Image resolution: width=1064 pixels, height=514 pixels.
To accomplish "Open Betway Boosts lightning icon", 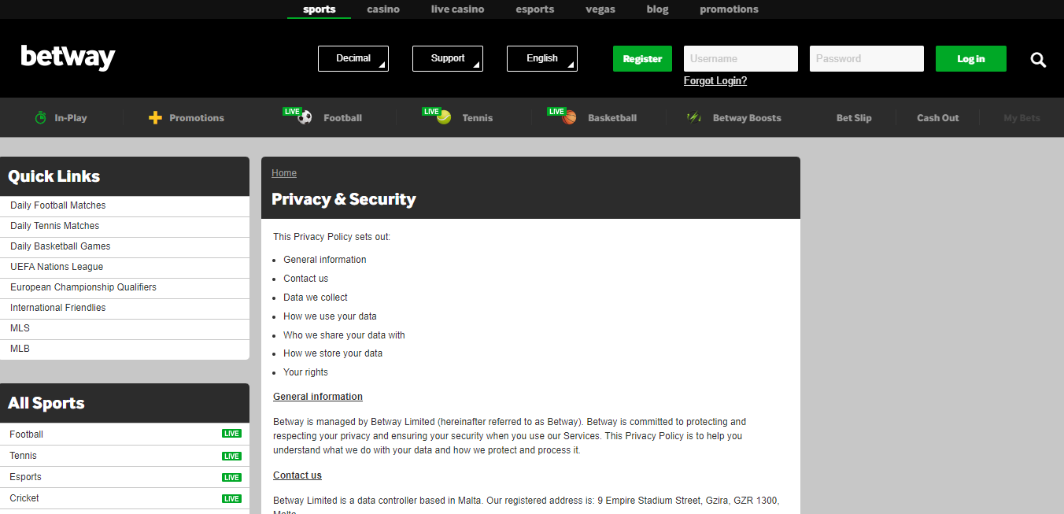I will click(x=693, y=117).
